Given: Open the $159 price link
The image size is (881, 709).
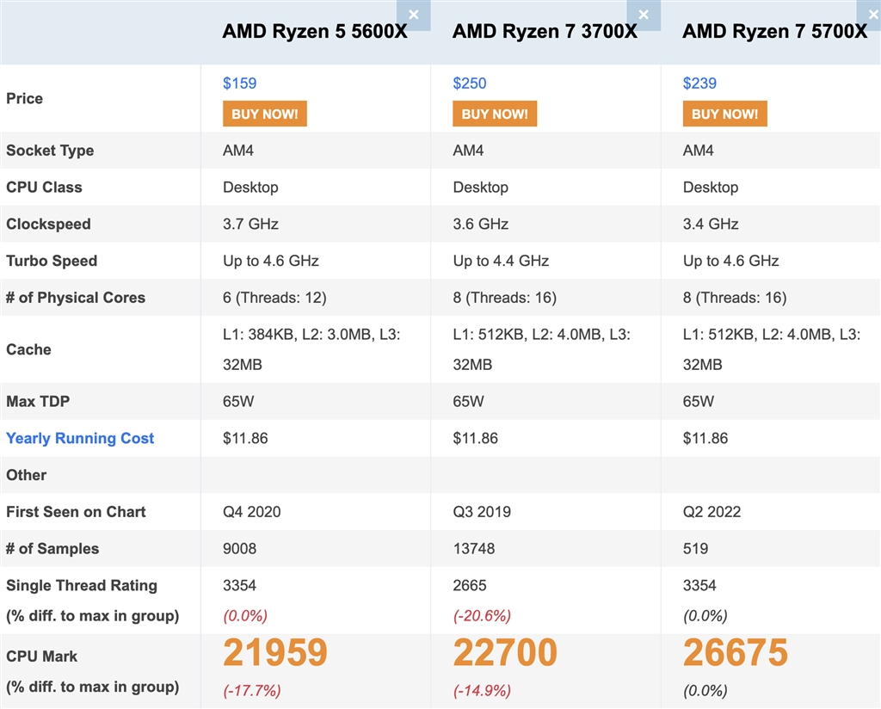Looking at the screenshot, I should coord(239,83).
